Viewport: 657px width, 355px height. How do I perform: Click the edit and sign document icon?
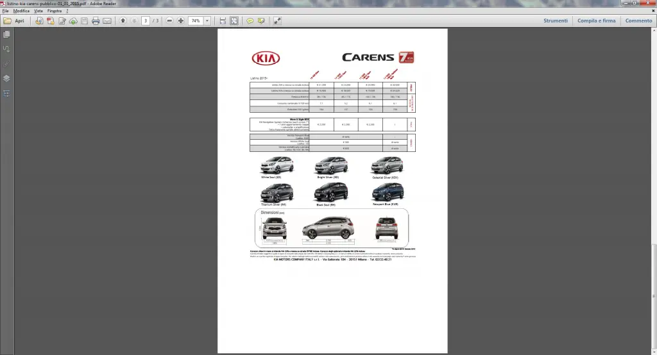coord(62,21)
